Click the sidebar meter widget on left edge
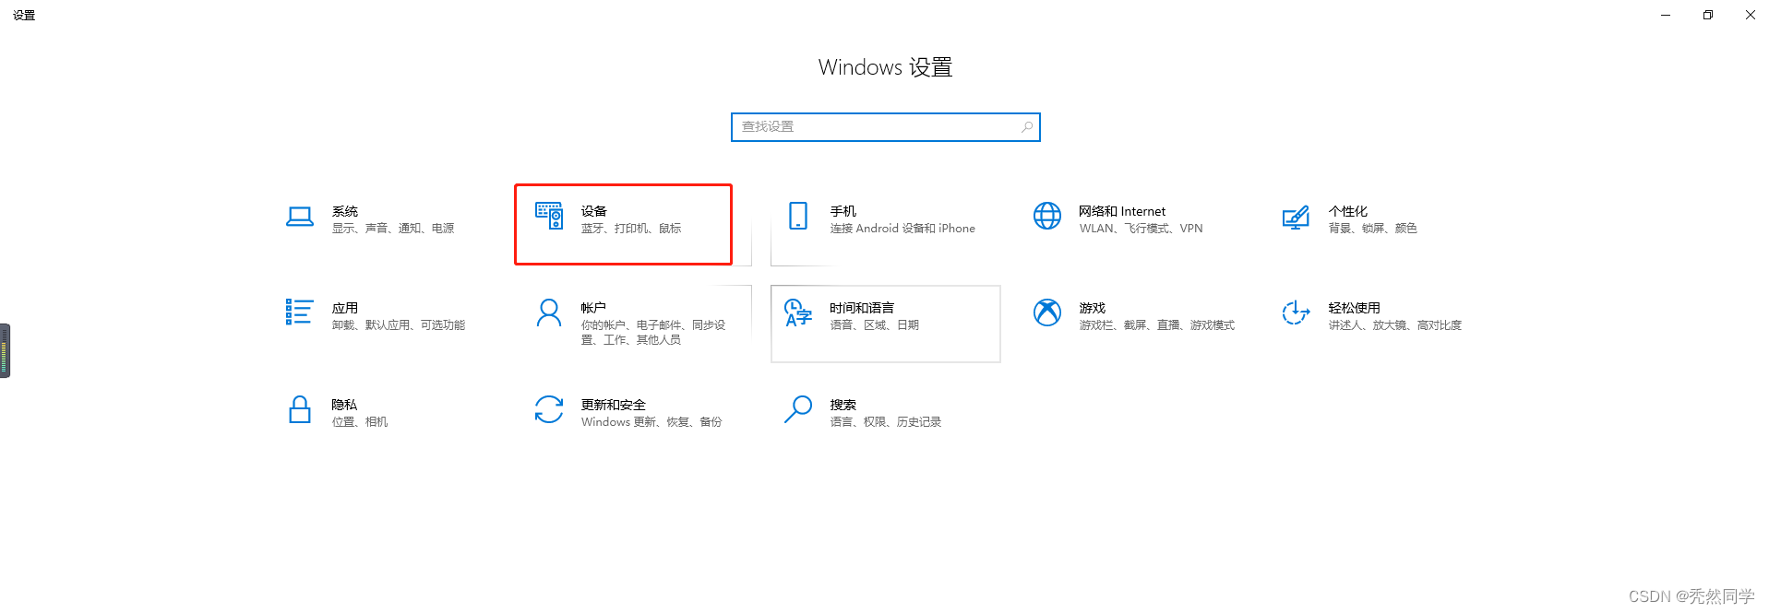 (5, 350)
